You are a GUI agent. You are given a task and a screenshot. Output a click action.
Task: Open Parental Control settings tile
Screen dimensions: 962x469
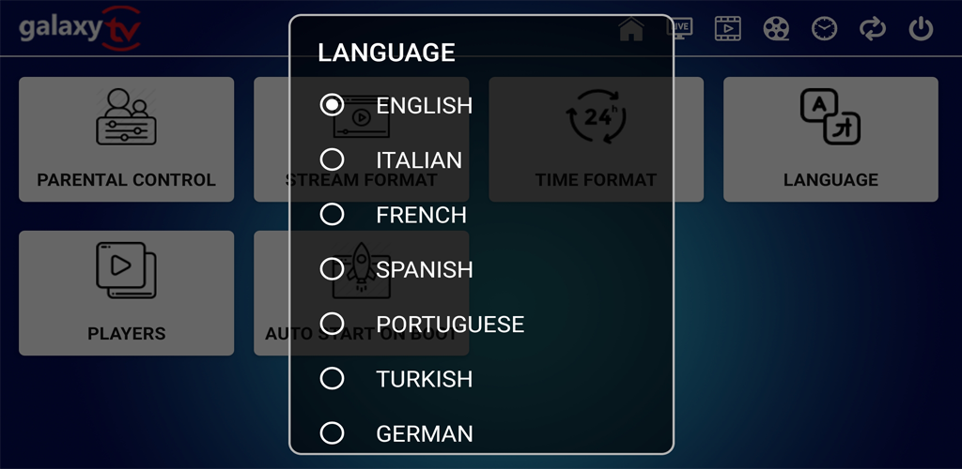[x=126, y=139]
